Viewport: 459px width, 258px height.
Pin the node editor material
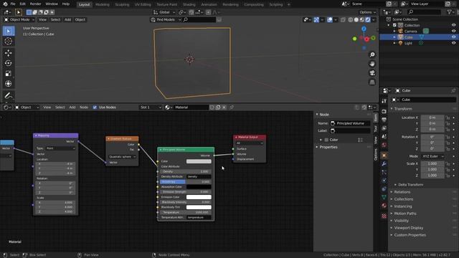(x=232, y=107)
